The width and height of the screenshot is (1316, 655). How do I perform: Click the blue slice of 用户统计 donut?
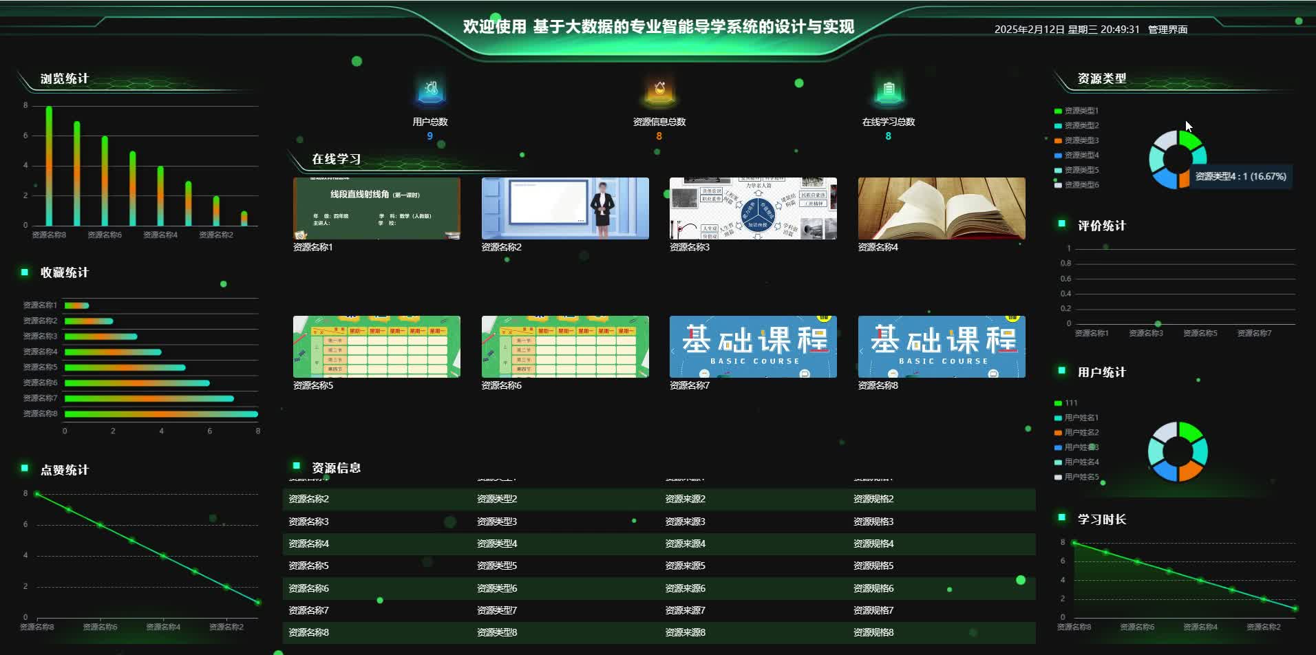coord(1165,471)
